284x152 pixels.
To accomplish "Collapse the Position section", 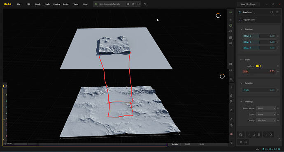I will pyautogui.click(x=241, y=29).
